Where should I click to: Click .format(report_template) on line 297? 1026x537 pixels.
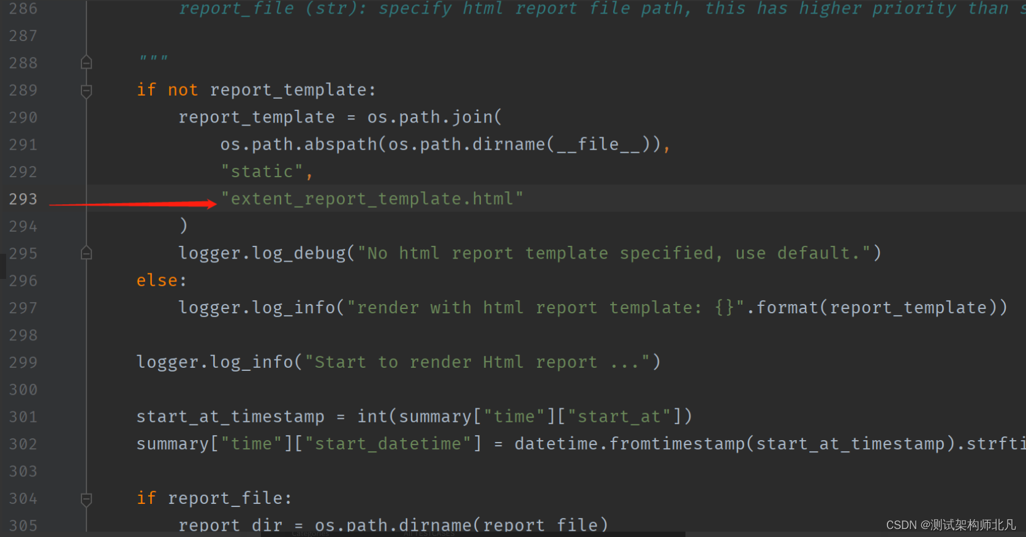[876, 308]
